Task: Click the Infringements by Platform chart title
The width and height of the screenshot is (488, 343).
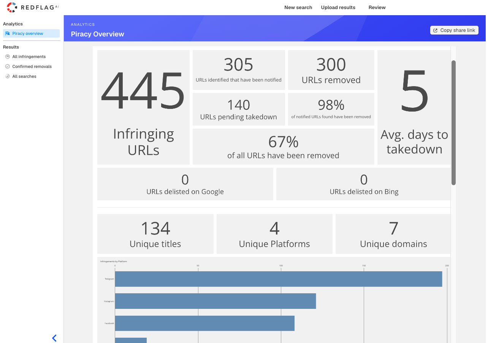Action: coord(114,261)
